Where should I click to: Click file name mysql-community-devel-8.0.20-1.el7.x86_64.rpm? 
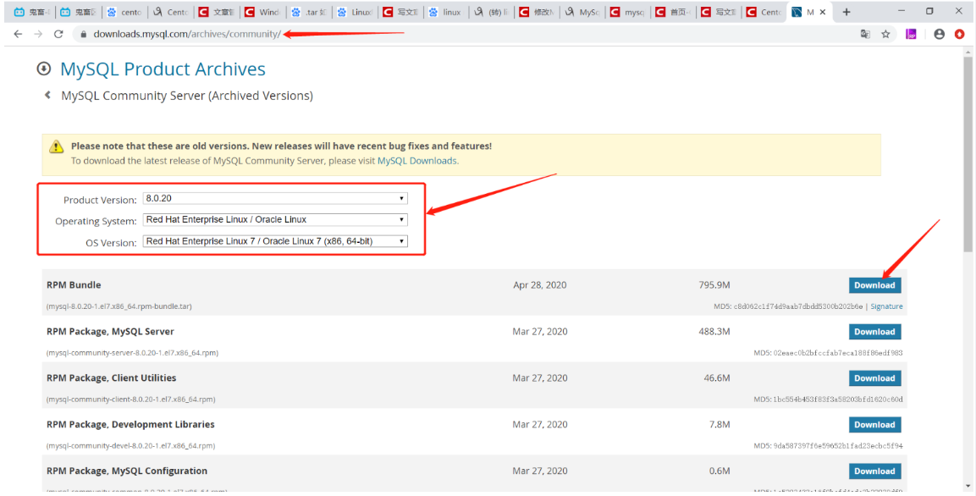[x=130, y=445]
